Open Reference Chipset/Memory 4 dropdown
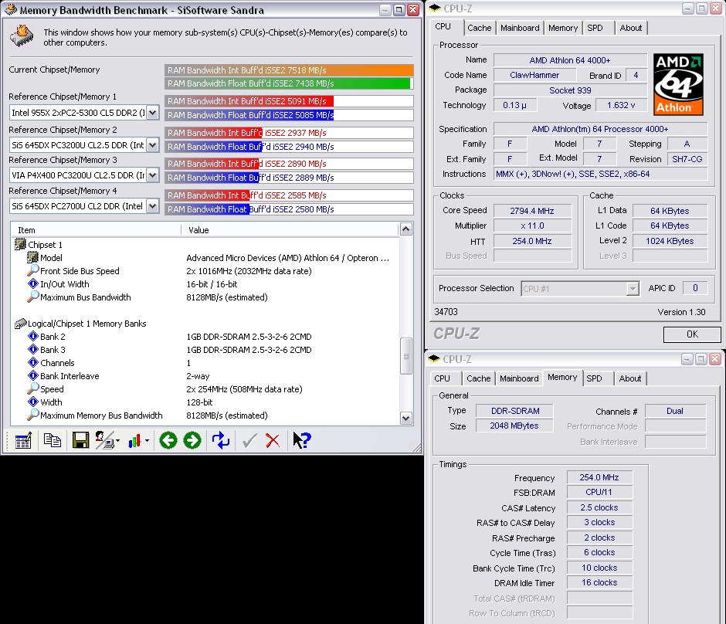 point(153,206)
